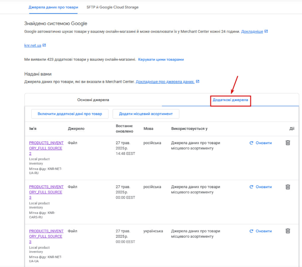This screenshot has width=302, height=267.
Task: Click 'українська' language cell
Action: [x=153, y=231]
